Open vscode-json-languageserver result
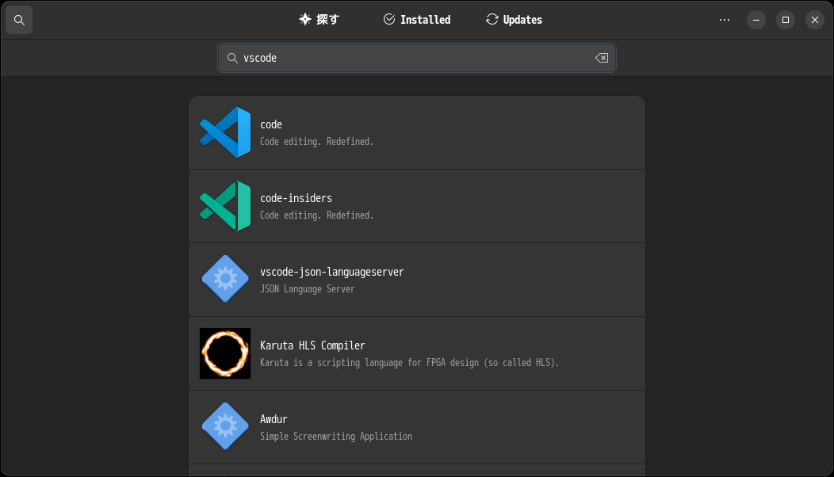Viewport: 834px width, 477px height. 417,280
